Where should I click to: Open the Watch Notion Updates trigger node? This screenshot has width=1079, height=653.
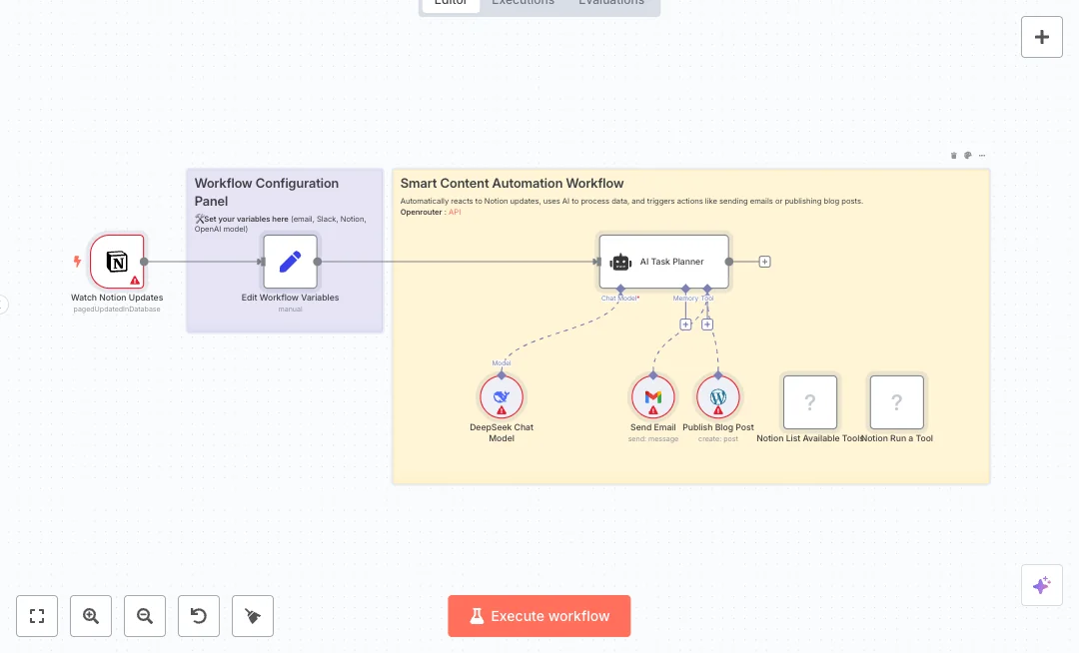coord(117,262)
